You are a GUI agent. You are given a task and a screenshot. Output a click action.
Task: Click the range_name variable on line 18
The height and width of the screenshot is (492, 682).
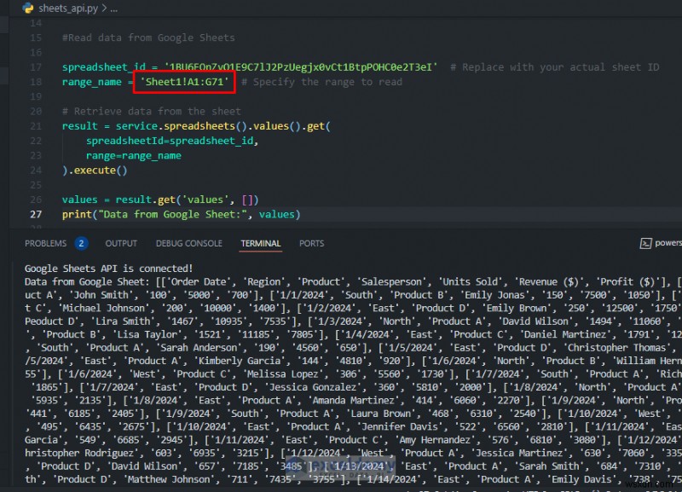[x=92, y=82]
